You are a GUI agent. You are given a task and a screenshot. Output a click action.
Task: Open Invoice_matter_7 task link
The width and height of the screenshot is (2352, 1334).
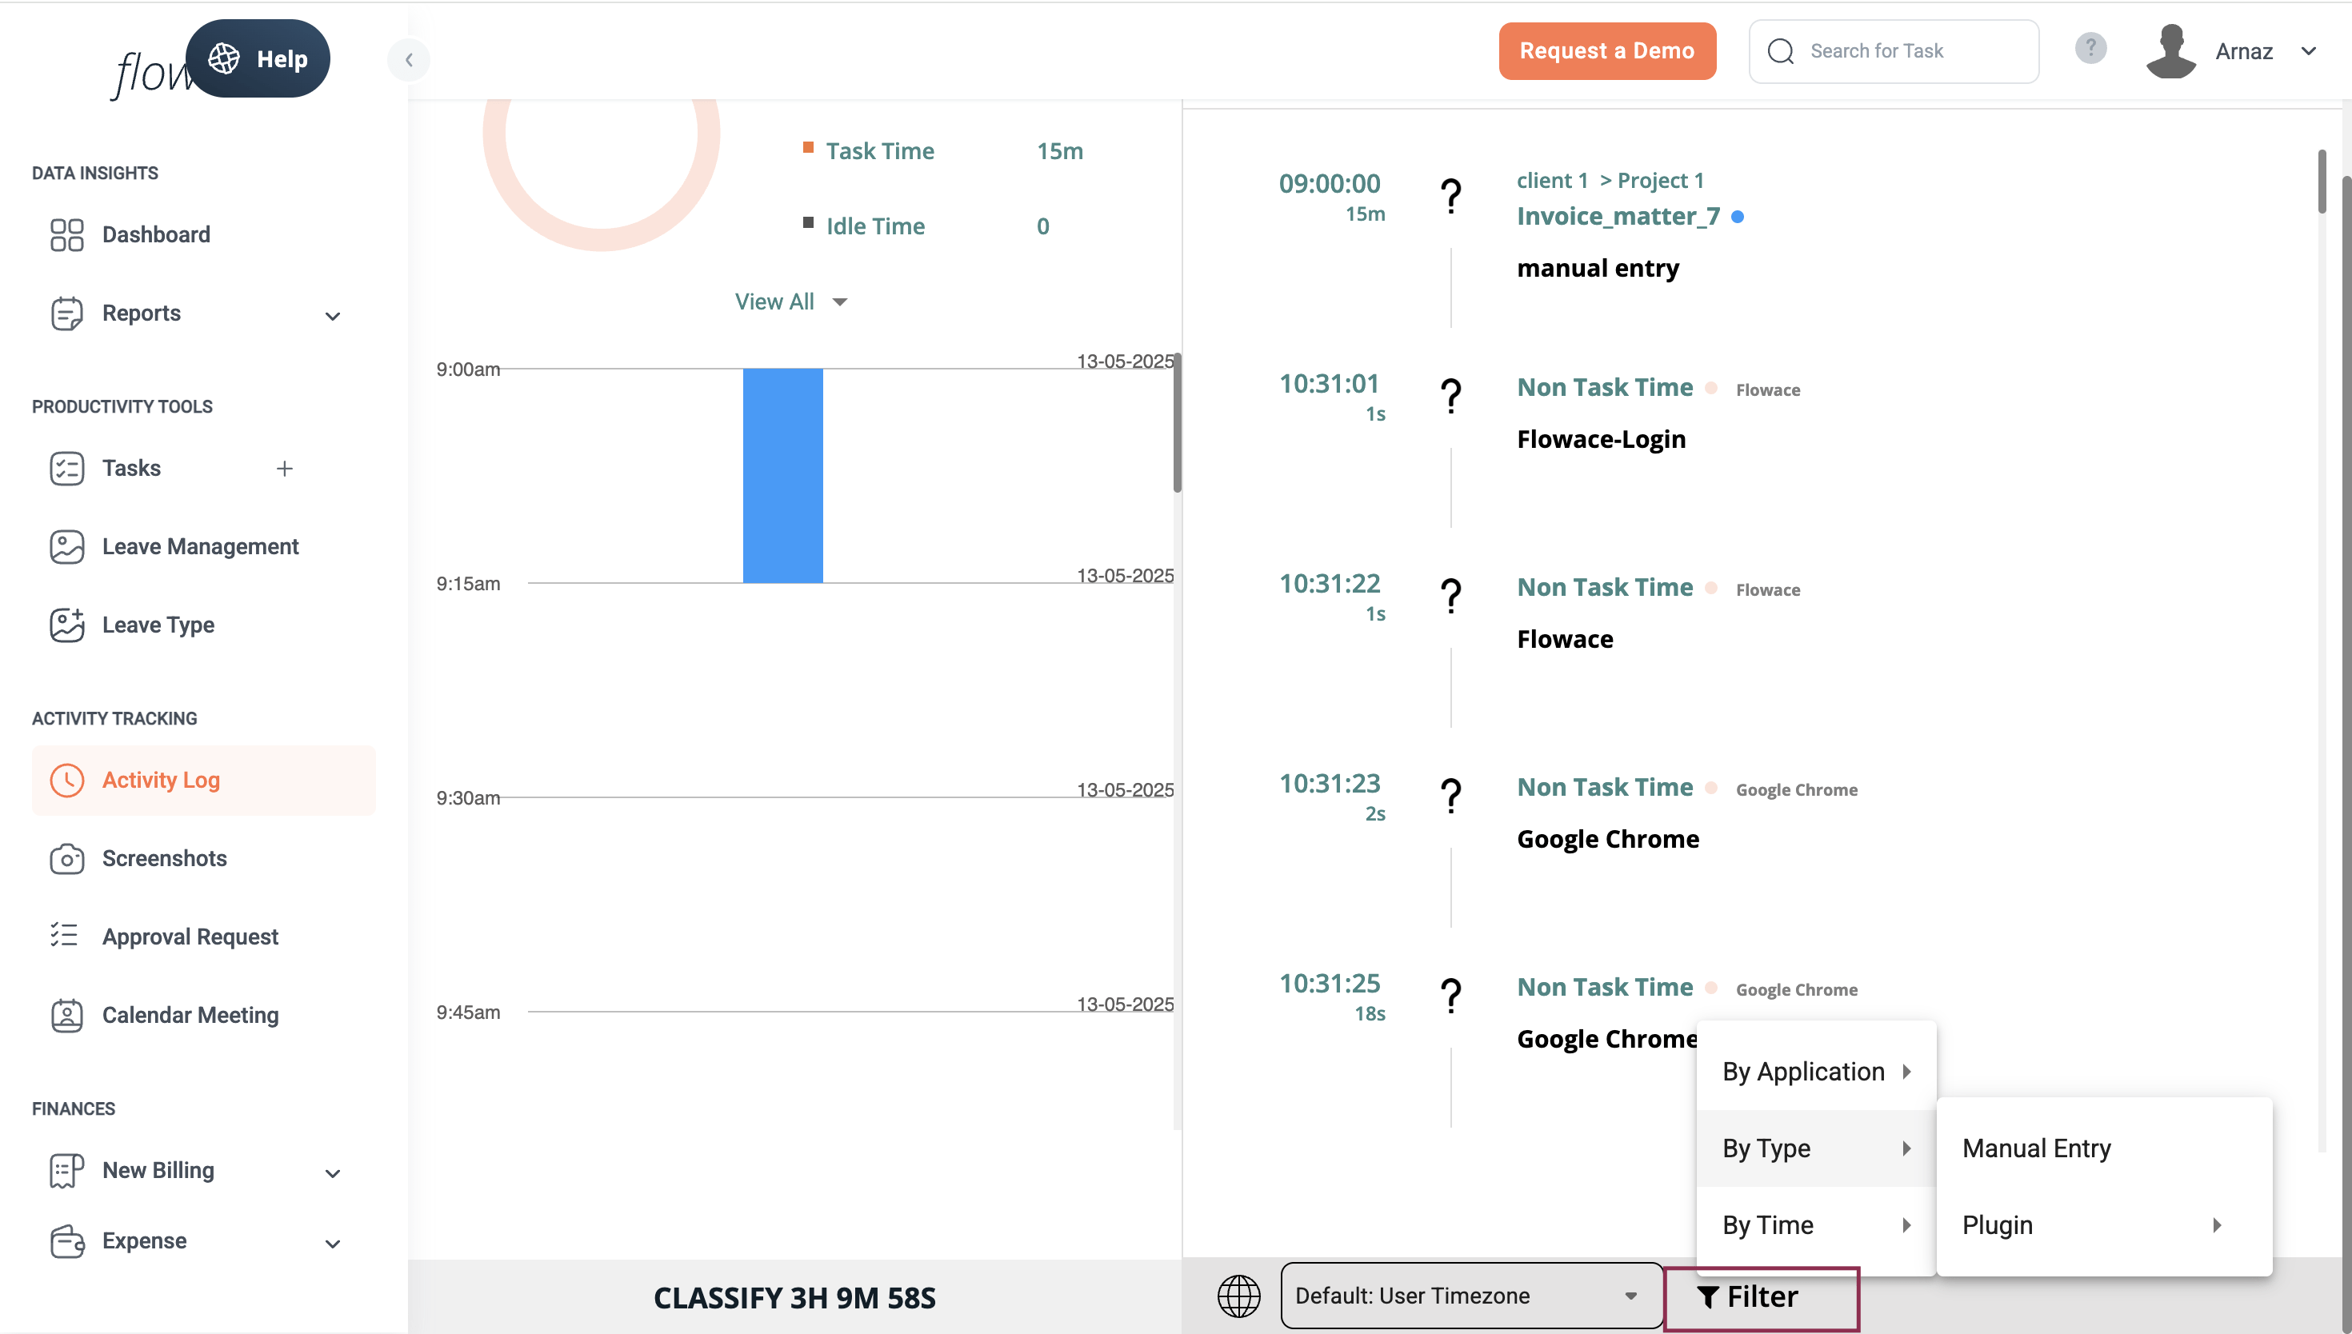click(x=1618, y=216)
